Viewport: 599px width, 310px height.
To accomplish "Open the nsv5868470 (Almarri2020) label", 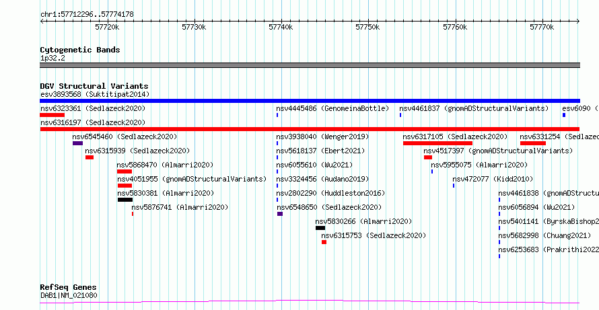I will [165, 165].
